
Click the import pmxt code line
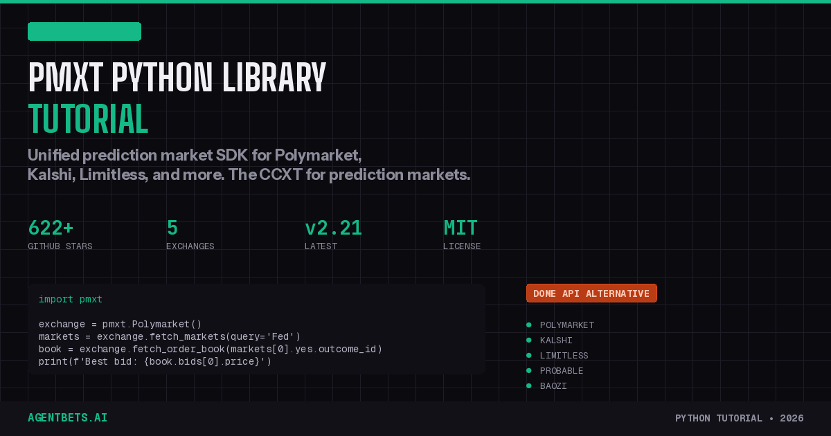(70, 299)
